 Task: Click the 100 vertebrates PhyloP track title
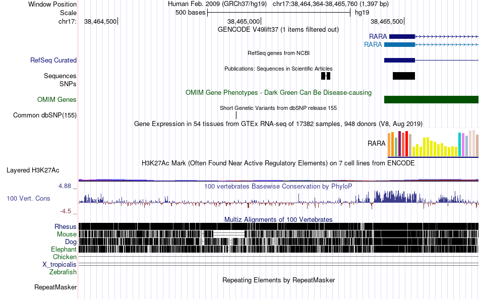[x=278, y=186]
